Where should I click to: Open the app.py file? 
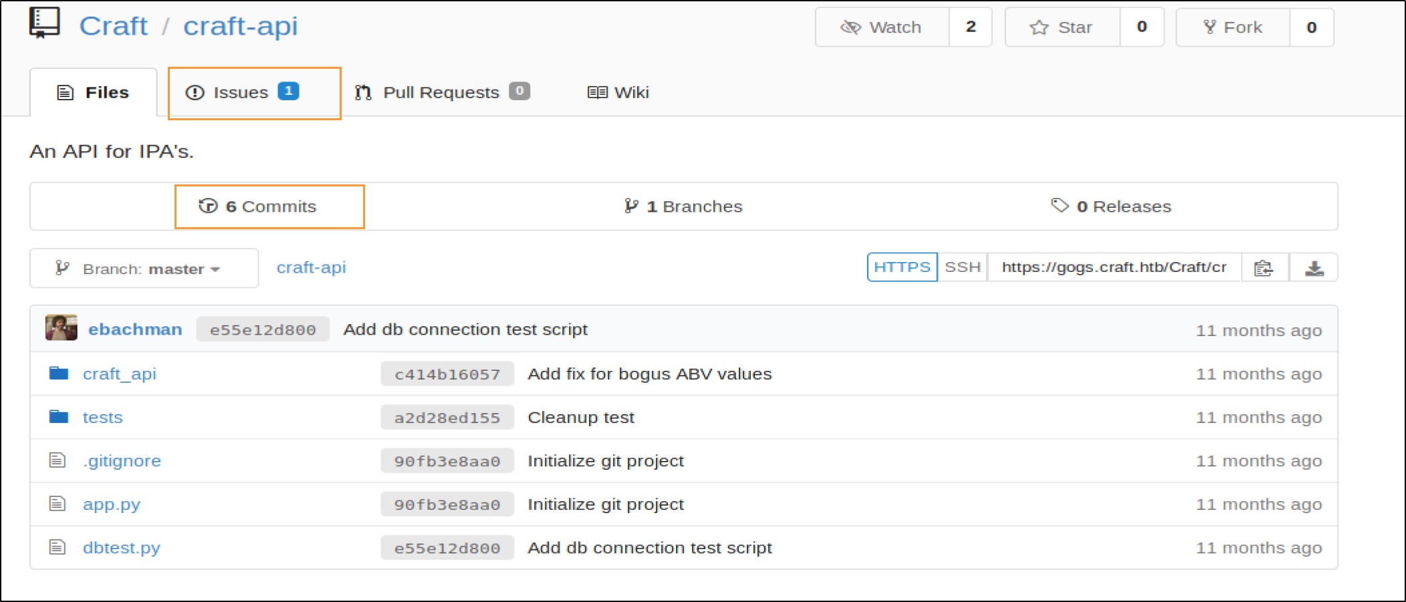click(111, 504)
